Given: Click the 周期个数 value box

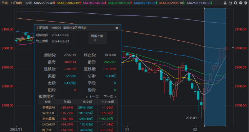Looking at the screenshot, I should tap(98, 38).
